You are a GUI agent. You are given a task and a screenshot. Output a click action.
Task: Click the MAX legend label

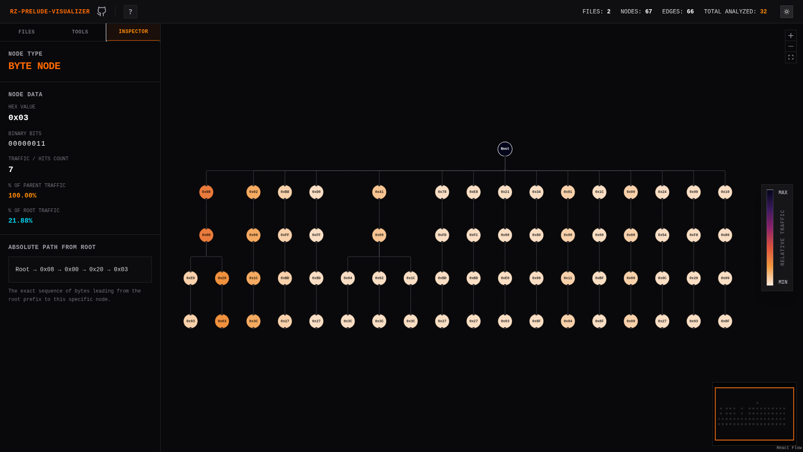point(783,193)
